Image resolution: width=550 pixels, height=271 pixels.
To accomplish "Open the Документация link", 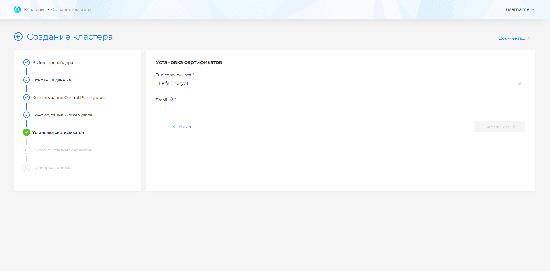I will click(x=514, y=38).
